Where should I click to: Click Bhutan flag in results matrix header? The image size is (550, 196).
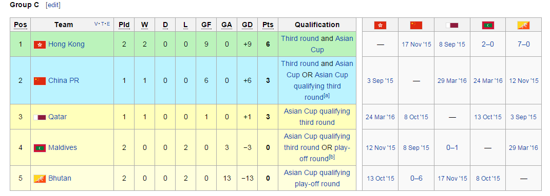[523, 25]
